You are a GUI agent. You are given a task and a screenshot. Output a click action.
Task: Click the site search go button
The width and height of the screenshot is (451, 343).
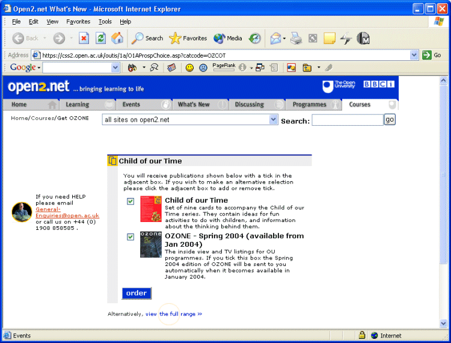pyautogui.click(x=390, y=119)
